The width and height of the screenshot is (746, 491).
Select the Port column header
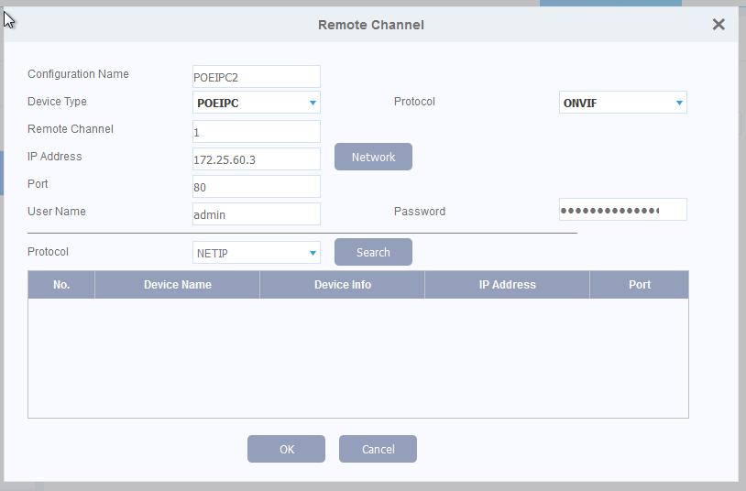click(640, 285)
